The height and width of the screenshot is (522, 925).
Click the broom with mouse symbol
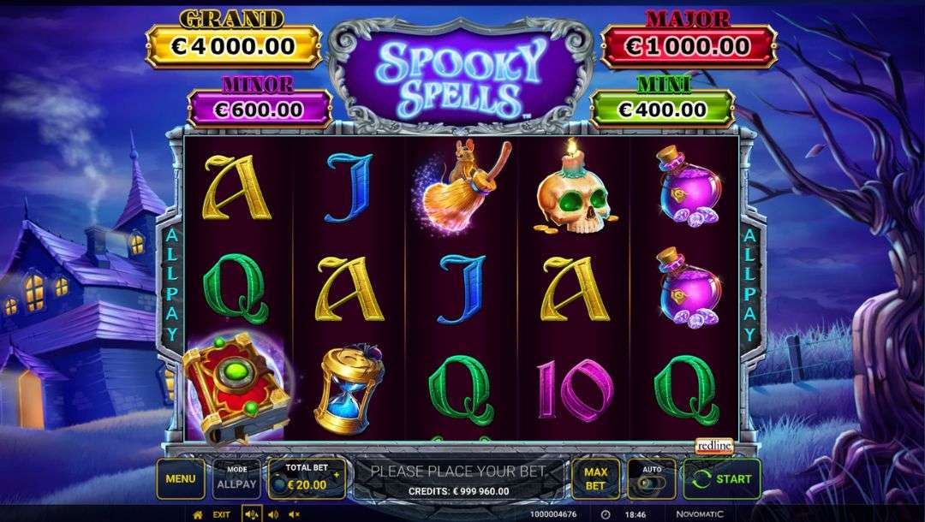[463, 187]
